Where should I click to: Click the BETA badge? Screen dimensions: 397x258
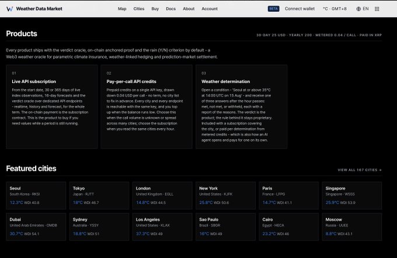pyautogui.click(x=273, y=9)
